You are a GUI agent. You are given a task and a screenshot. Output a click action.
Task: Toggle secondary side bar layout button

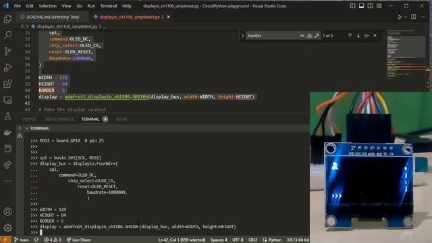coord(370,6)
